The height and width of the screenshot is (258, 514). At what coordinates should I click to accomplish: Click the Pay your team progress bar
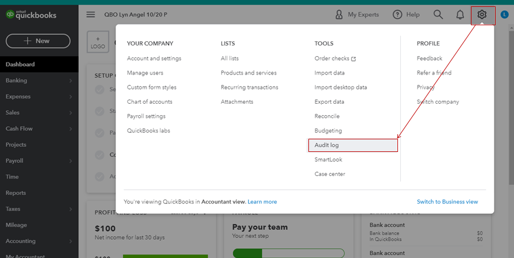tap(288, 253)
